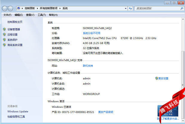This screenshot has height=124, width=185.
Task: Click the Forward navigation arrow button
Action: (10, 8)
